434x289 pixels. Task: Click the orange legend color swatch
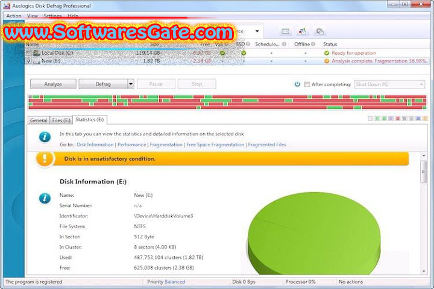tap(425, 119)
